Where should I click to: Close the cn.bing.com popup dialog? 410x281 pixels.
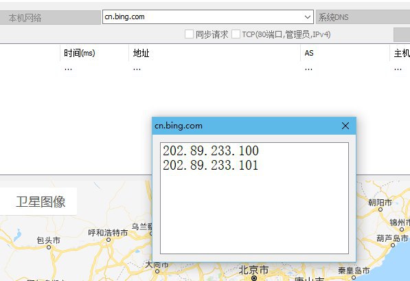point(345,126)
